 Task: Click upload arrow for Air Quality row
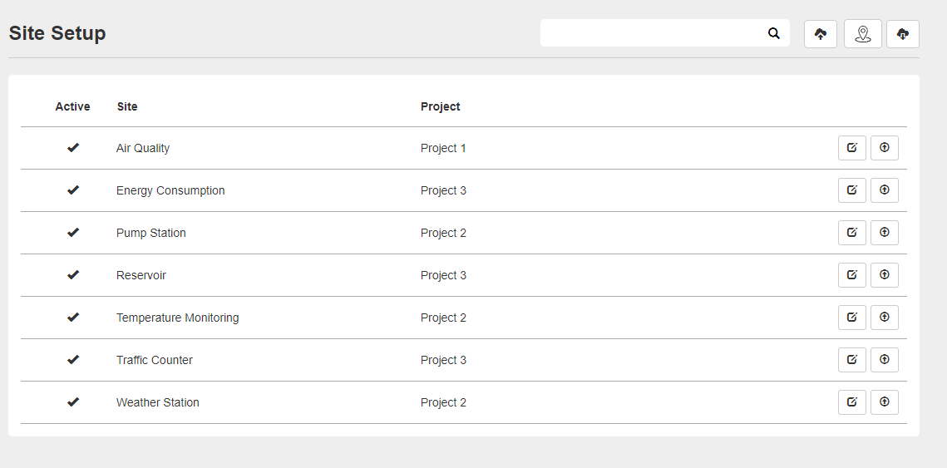pos(885,148)
